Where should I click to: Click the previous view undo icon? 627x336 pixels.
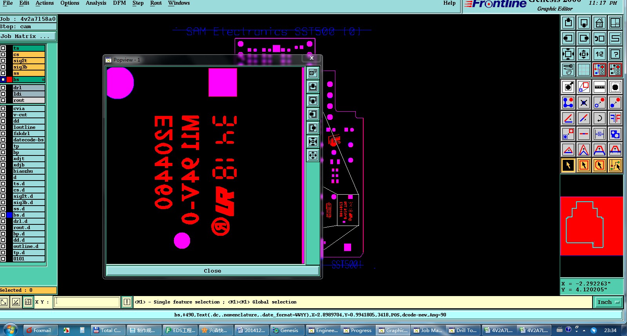click(600, 38)
